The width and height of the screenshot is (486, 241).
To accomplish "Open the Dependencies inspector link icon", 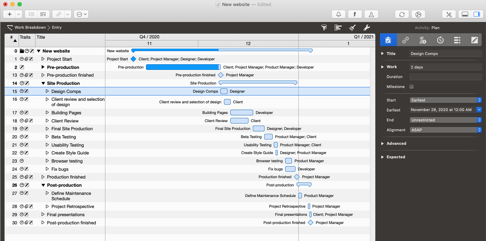I will (406, 40).
